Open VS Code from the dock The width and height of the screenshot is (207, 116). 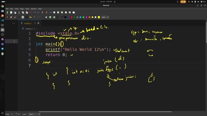[x=3, y=20]
